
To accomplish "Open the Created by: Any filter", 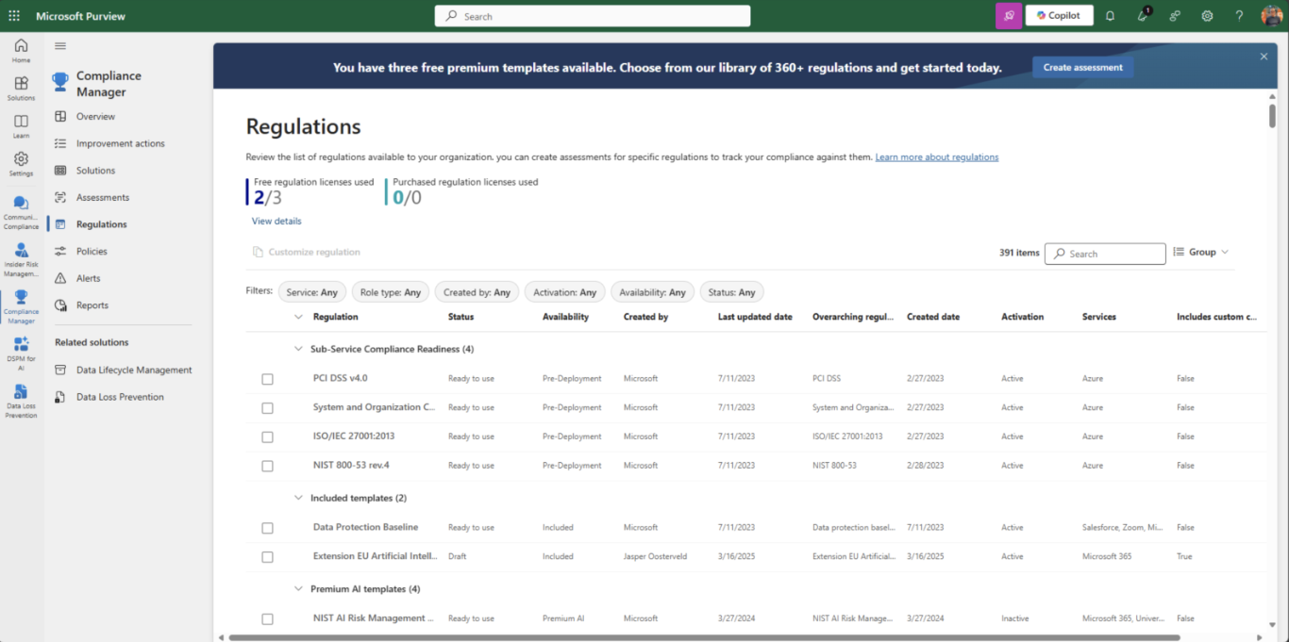I will (x=477, y=292).
